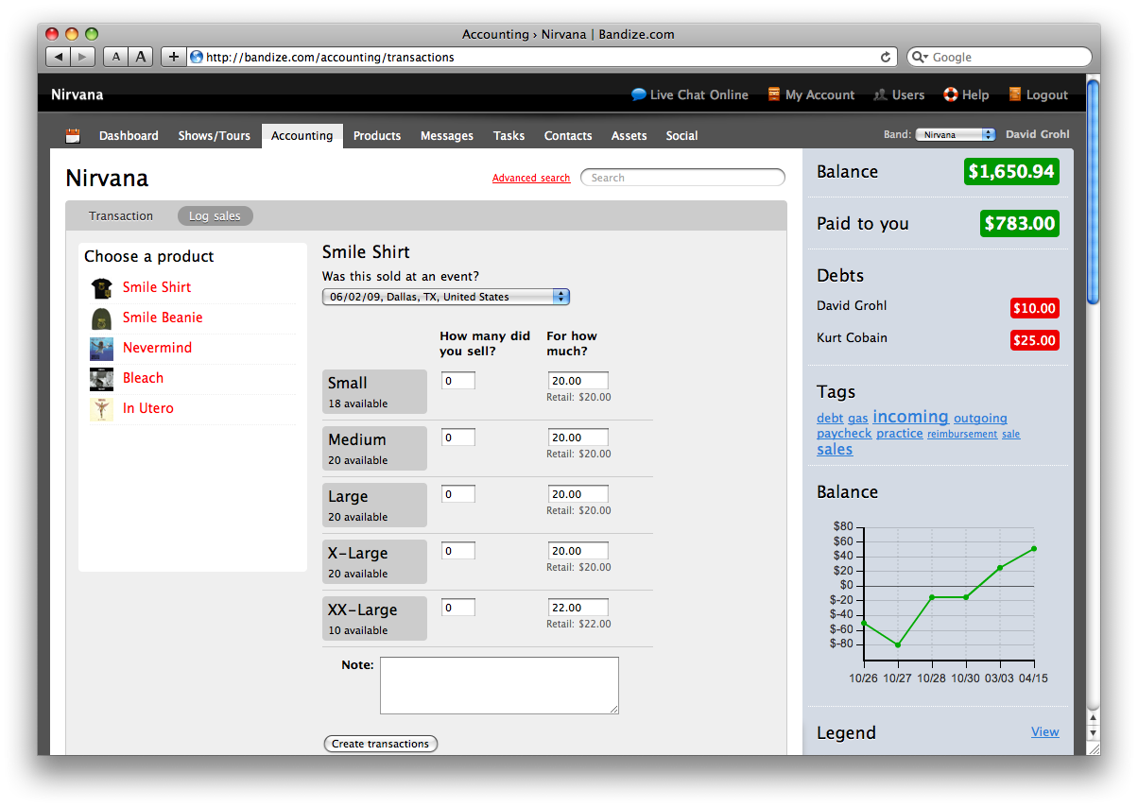Click the Google search magnifier icon
This screenshot has width=1138, height=807.
pos(920,57)
